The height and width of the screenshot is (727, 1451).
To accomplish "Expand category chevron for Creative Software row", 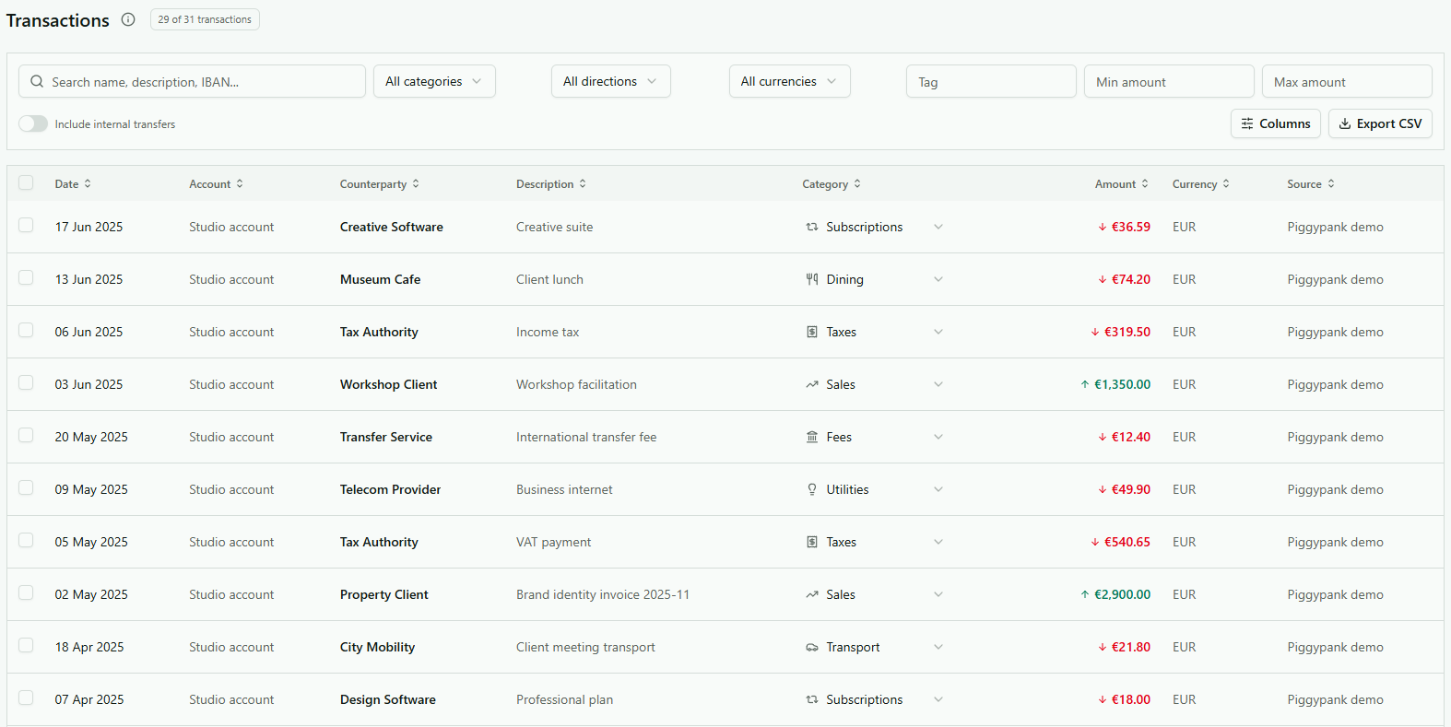I will 938,227.
